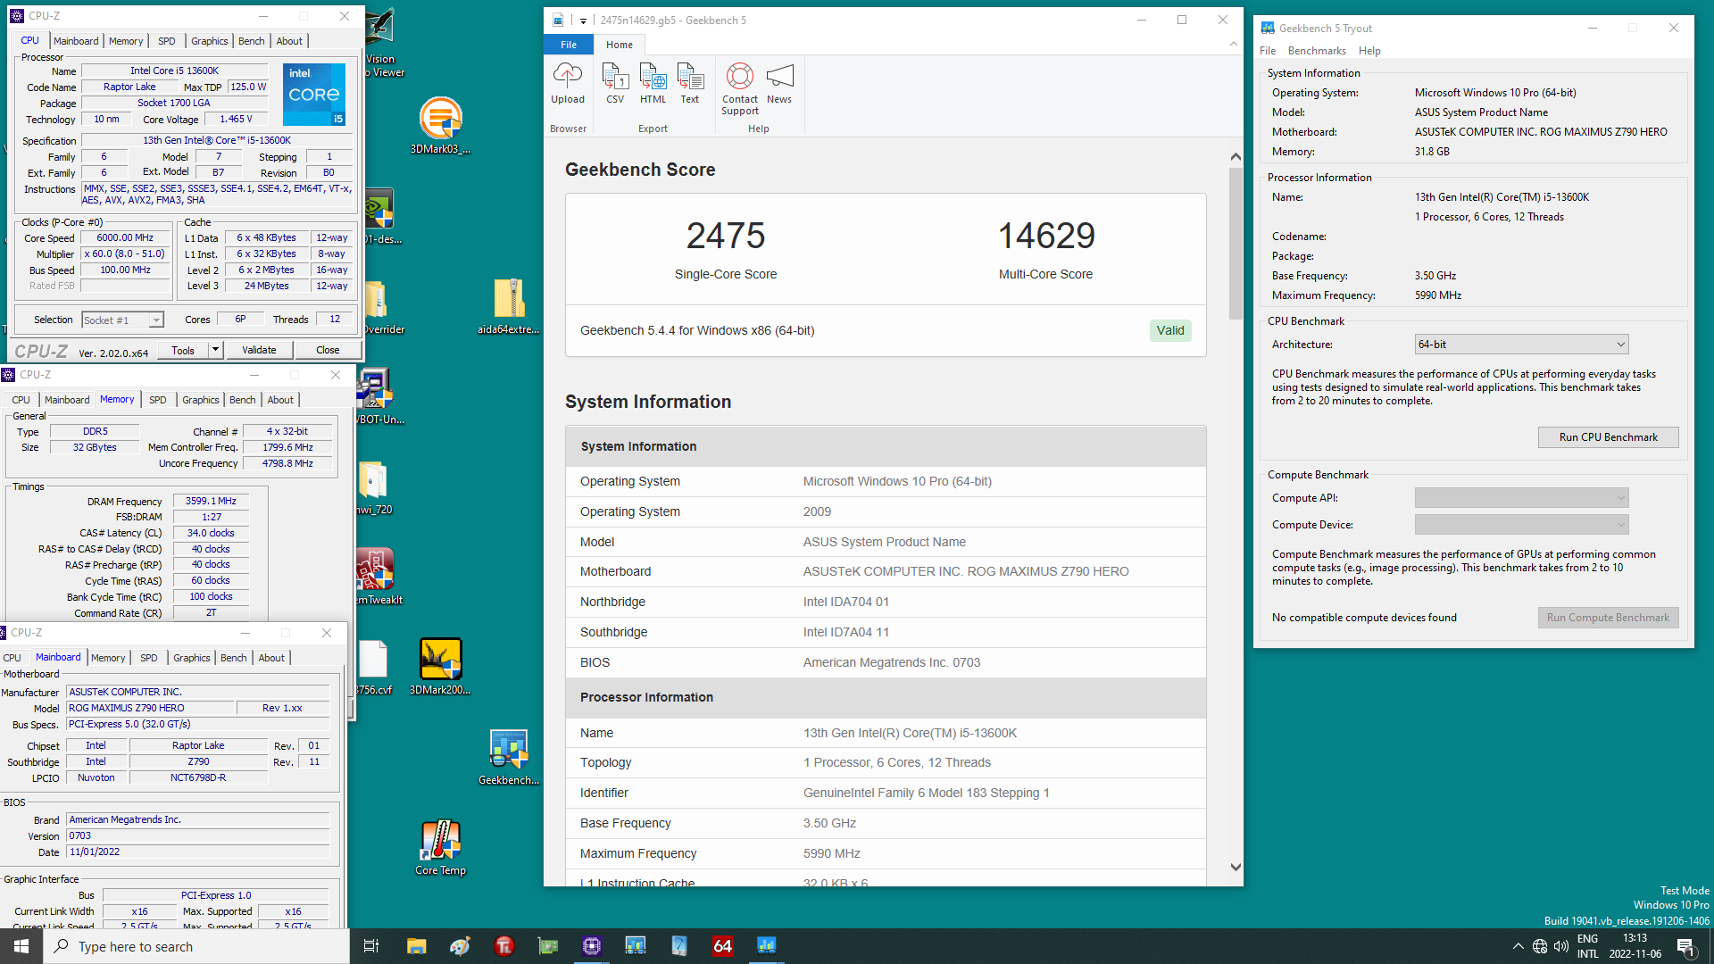1714x964 pixels.
Task: Click Run Compute Benchmark button
Action: tap(1608, 618)
